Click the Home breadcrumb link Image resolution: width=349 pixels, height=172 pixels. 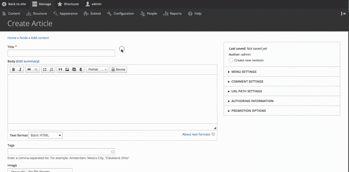(12, 38)
